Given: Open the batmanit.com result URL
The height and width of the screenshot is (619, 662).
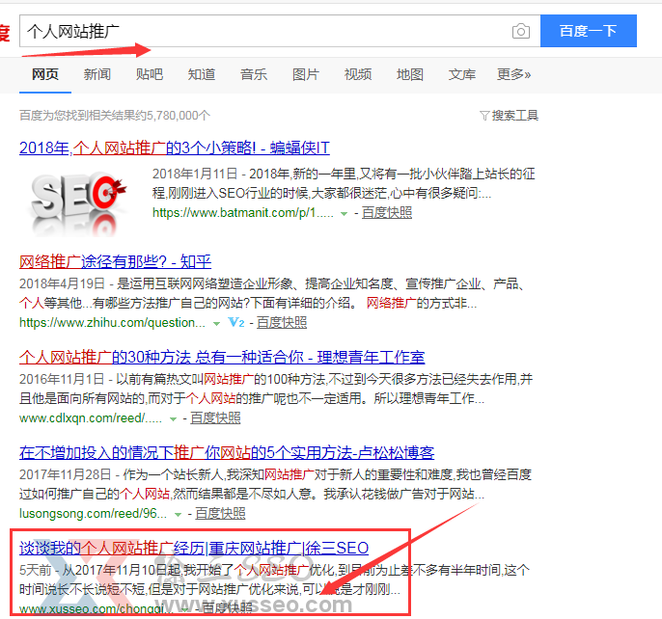Looking at the screenshot, I should click(x=243, y=213).
